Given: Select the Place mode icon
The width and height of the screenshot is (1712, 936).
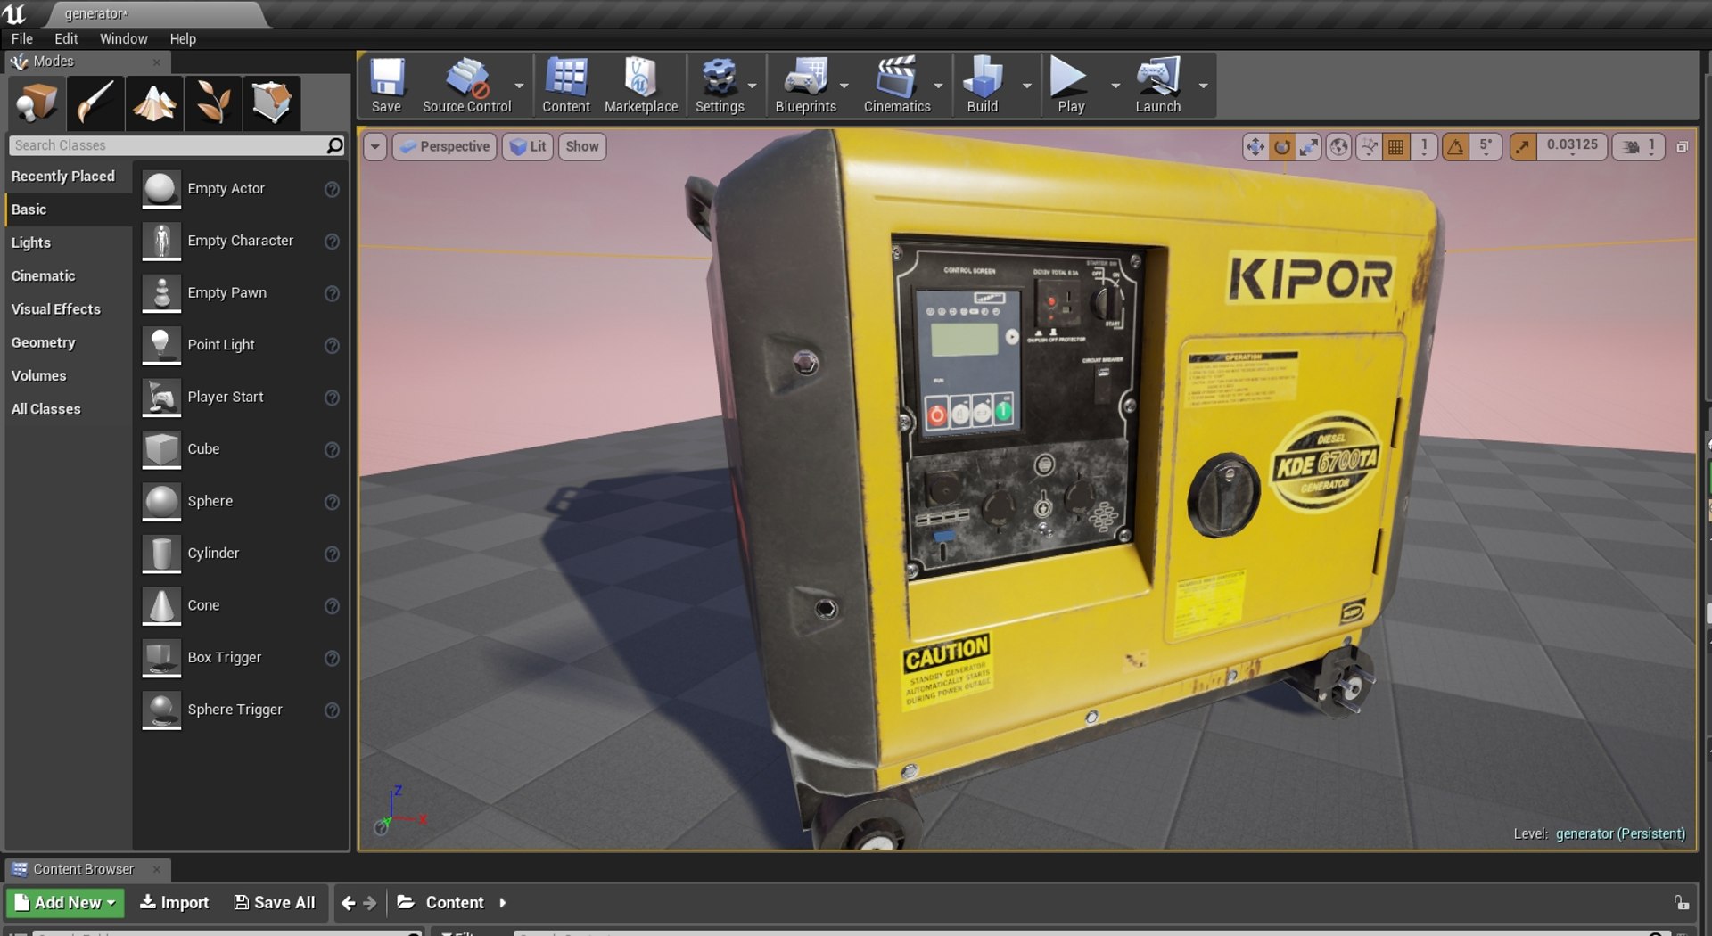Looking at the screenshot, I should (37, 103).
